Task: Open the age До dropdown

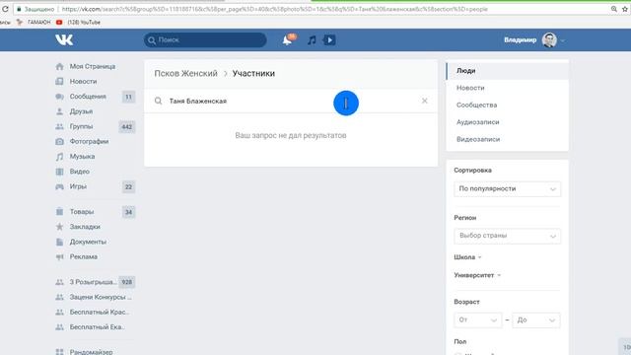Action: pyautogui.click(x=536, y=319)
